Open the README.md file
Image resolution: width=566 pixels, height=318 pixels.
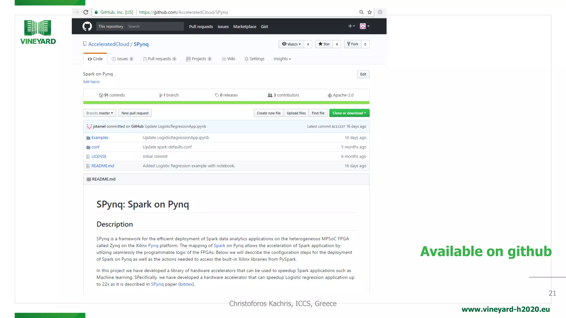103,166
